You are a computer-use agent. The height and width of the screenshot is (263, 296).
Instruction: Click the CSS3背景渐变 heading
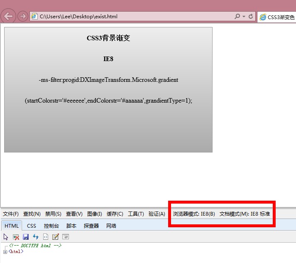[108, 38]
